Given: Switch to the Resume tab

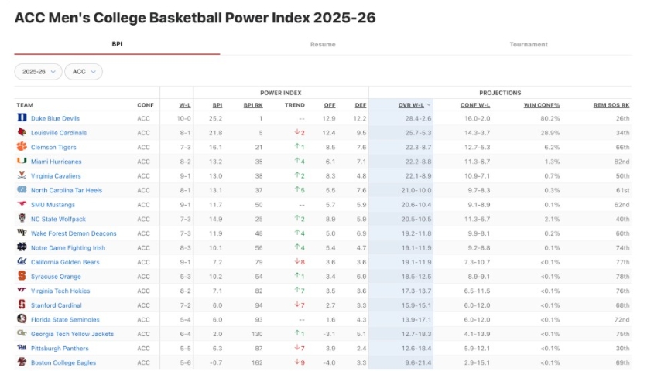Looking at the screenshot, I should (323, 45).
